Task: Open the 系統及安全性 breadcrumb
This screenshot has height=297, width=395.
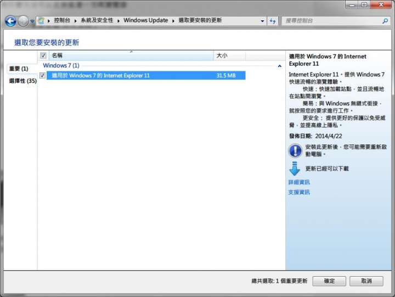Action: [97, 20]
